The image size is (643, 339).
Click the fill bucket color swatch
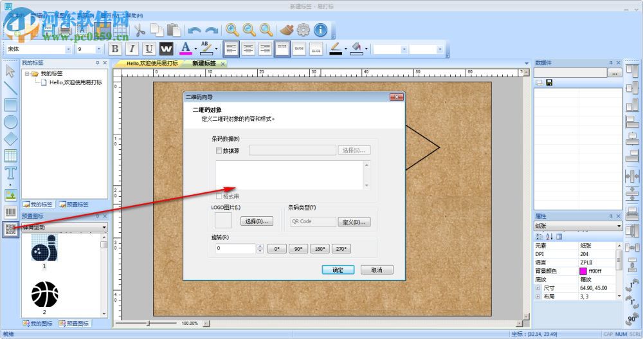(356, 48)
